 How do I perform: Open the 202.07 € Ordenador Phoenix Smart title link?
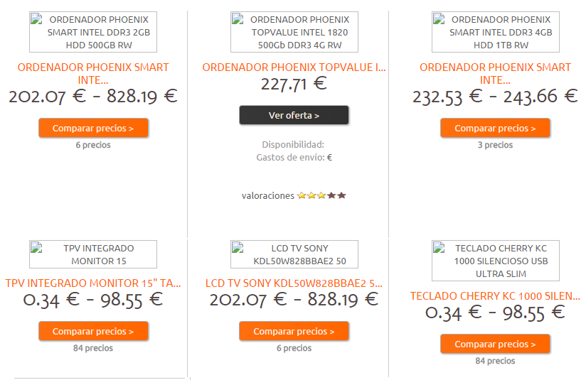click(x=93, y=74)
